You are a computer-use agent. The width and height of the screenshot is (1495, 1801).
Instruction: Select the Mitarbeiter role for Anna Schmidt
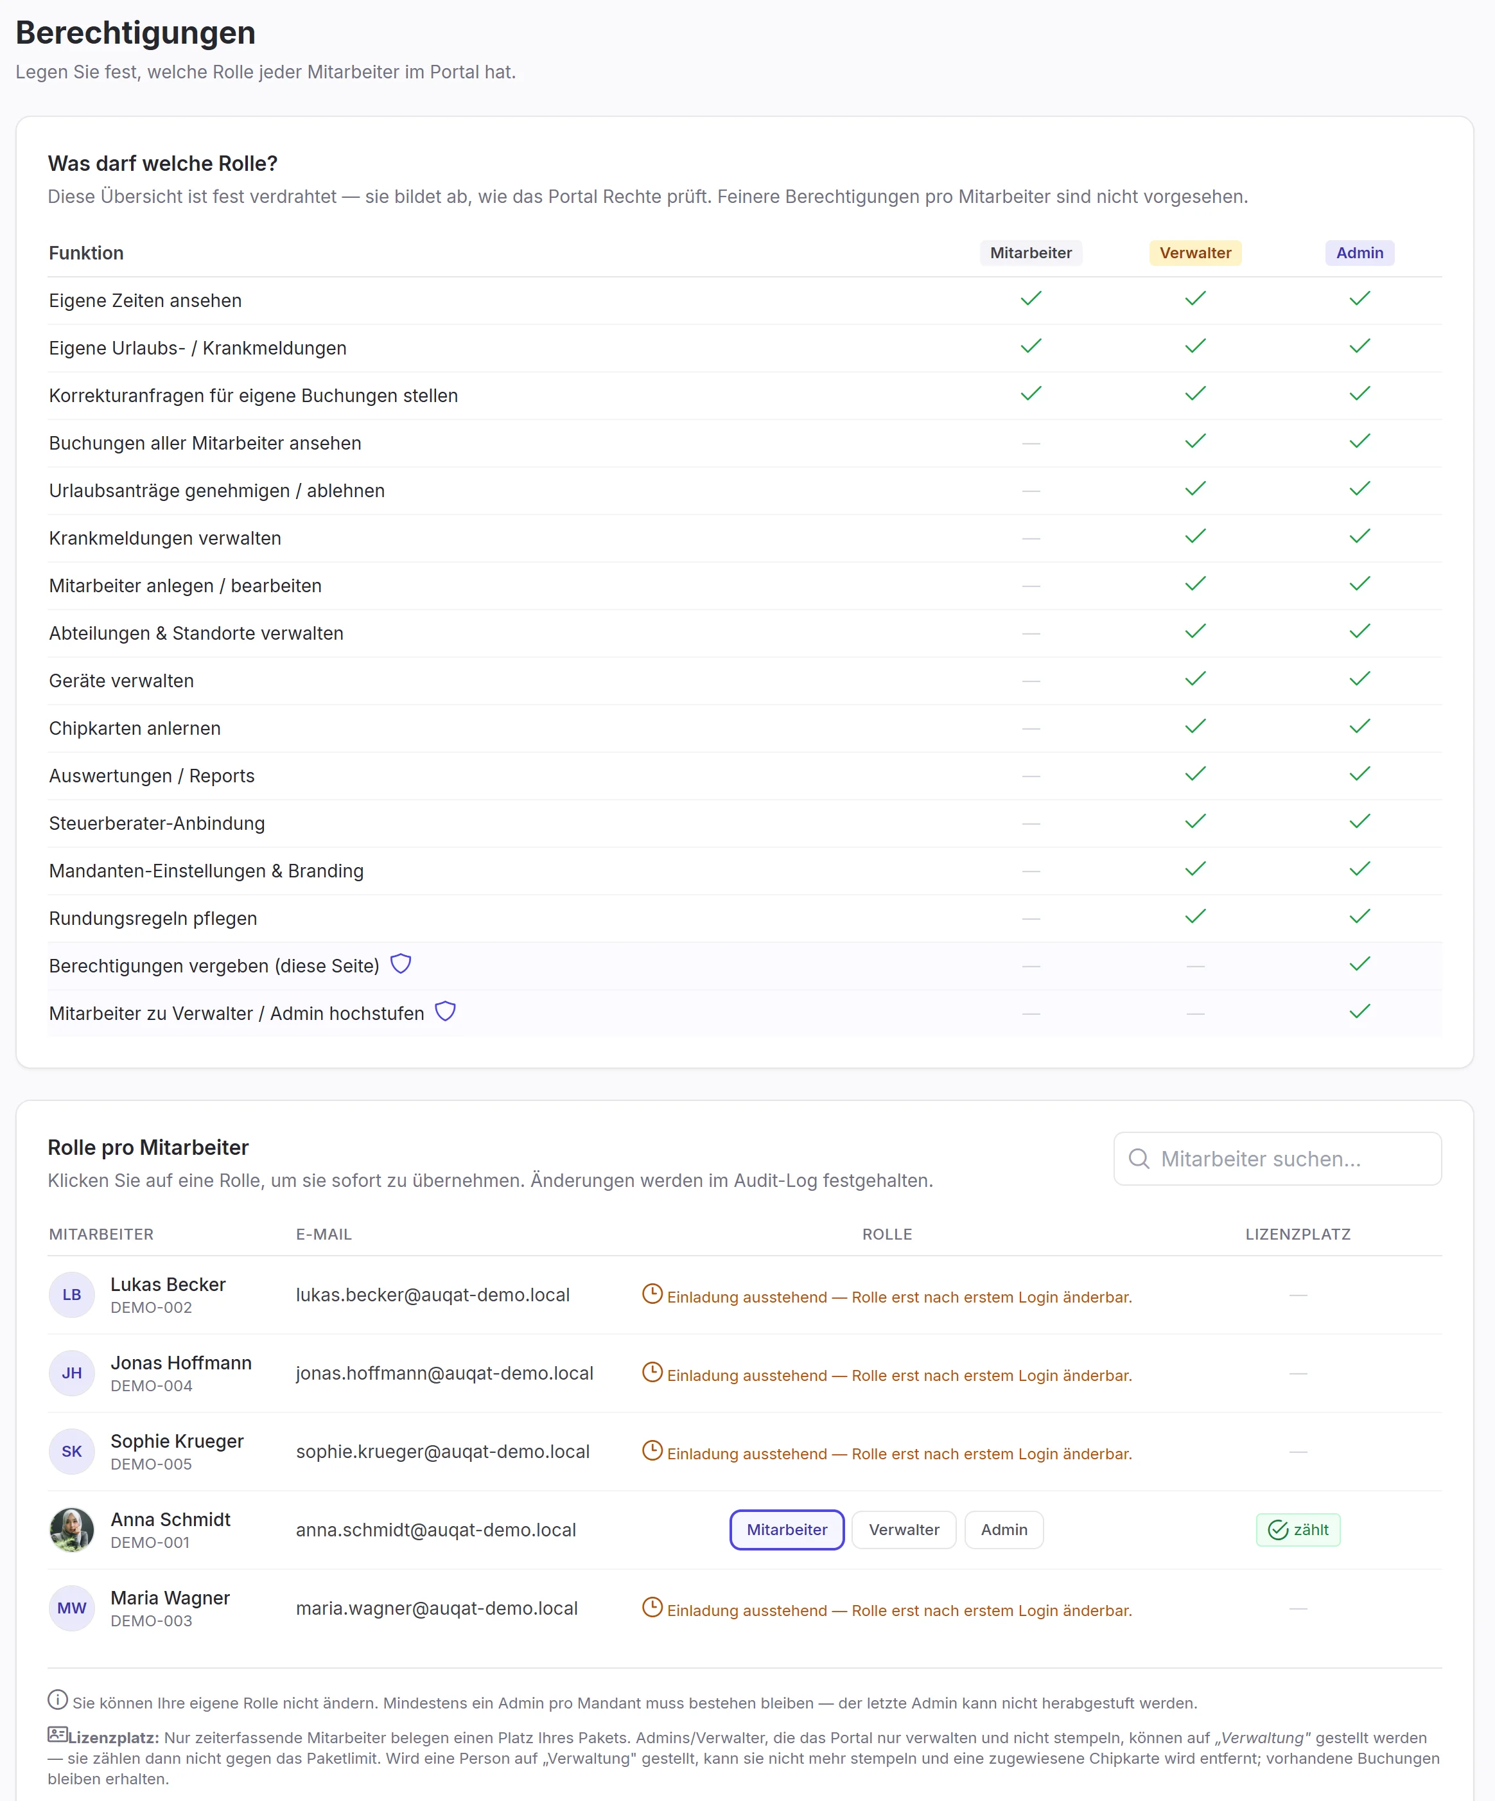(787, 1530)
